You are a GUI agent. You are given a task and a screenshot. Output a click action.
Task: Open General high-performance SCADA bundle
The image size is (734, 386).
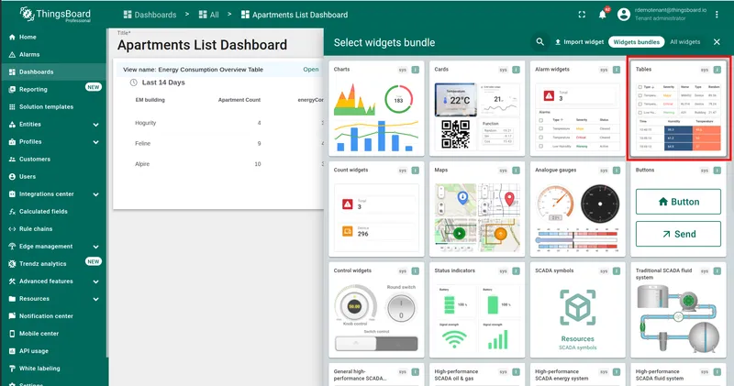click(x=376, y=375)
